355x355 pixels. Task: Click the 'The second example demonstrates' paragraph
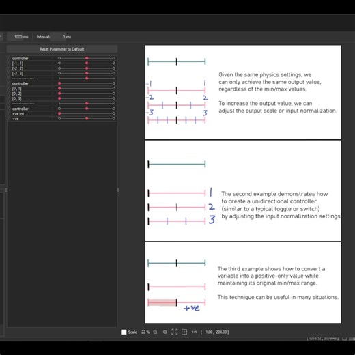(x=281, y=205)
